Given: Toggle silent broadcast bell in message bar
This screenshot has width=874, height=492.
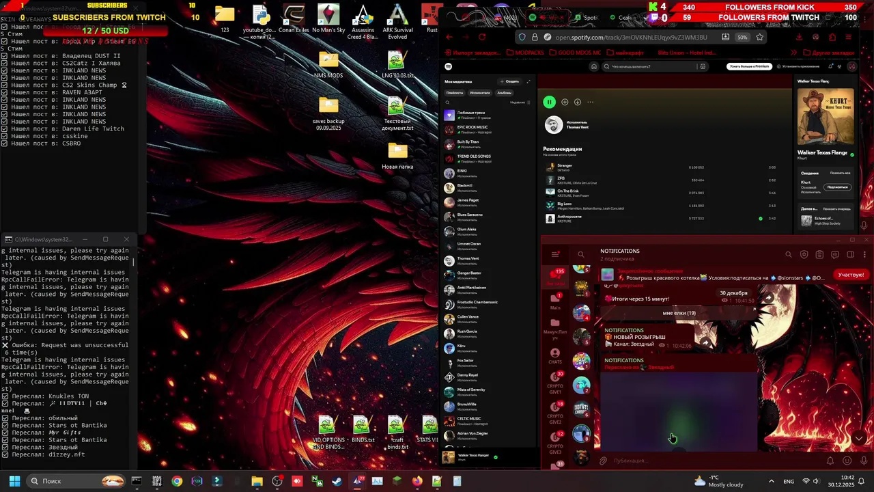Looking at the screenshot, I should (x=830, y=461).
